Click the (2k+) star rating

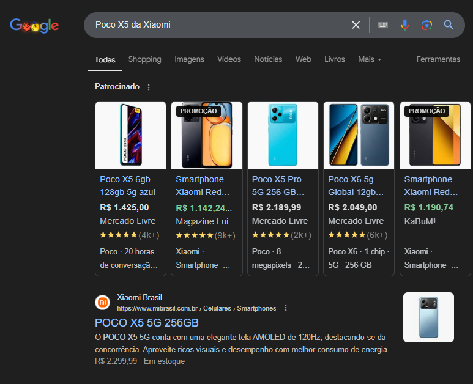coord(281,235)
